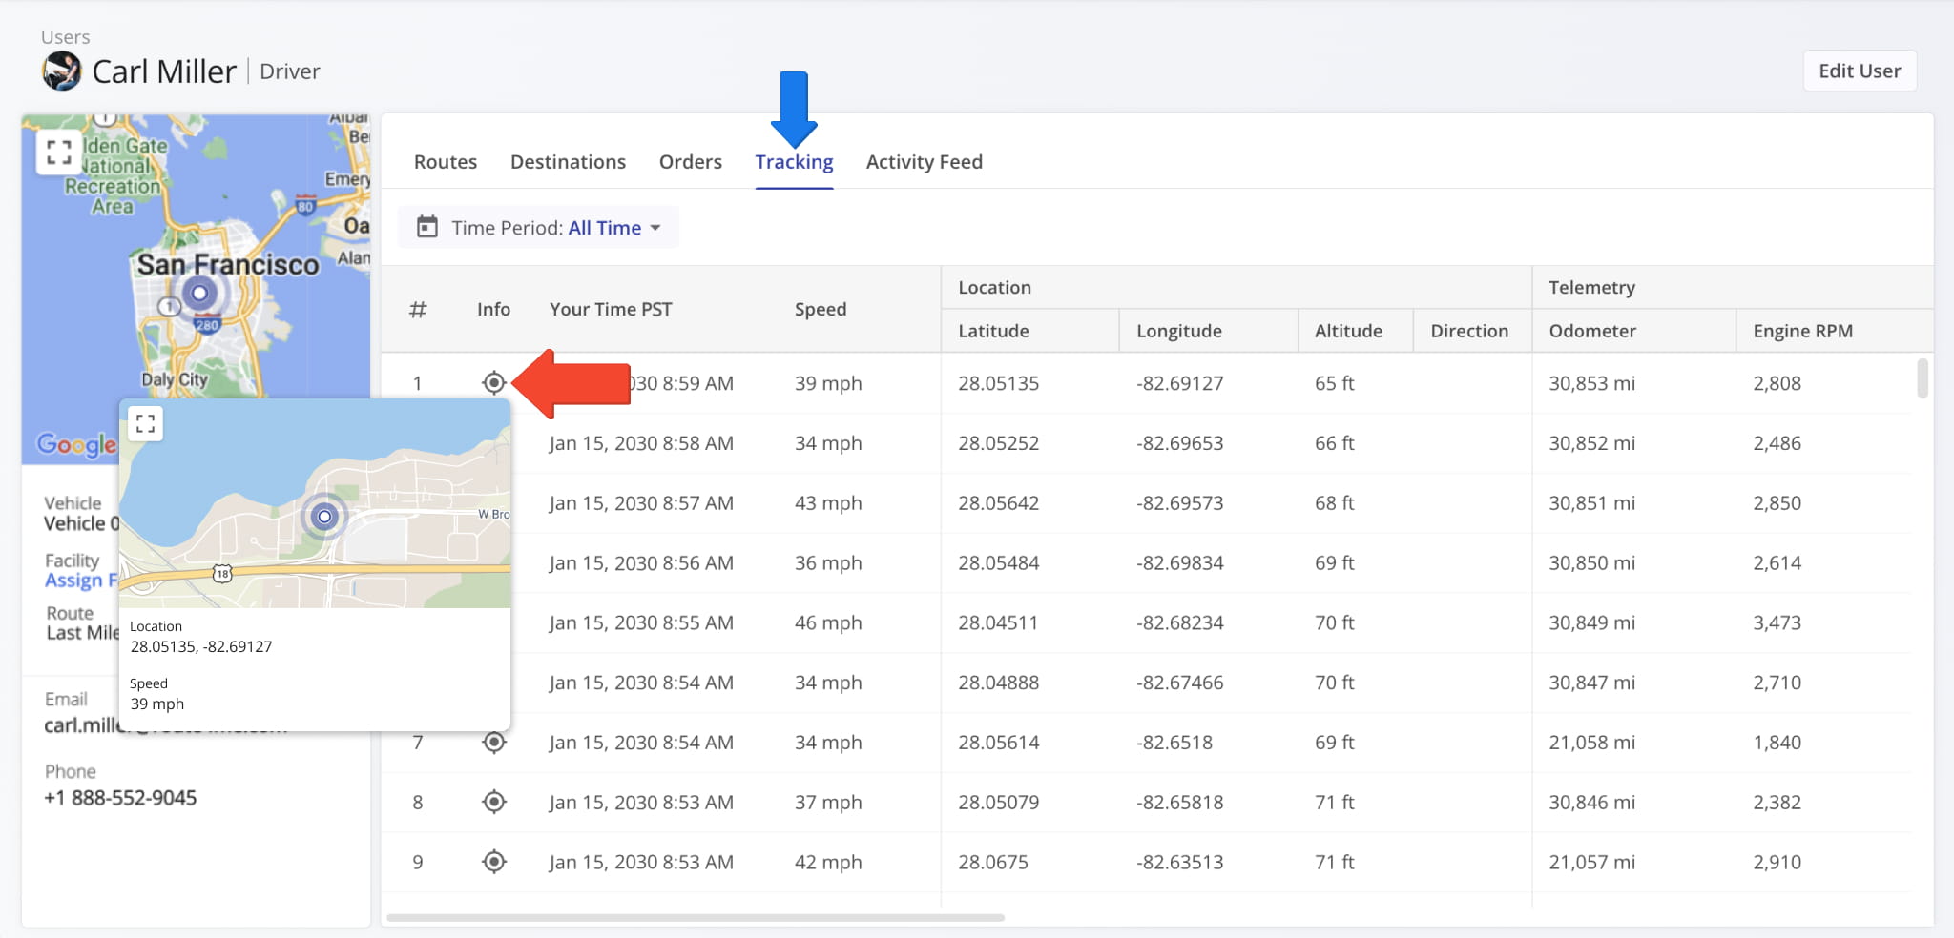This screenshot has height=938, width=1954.
Task: Click the Google logo on the map
Action: [x=76, y=444]
